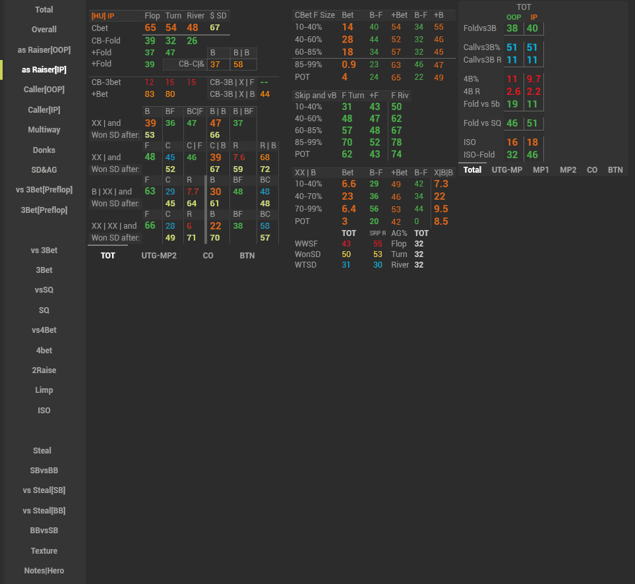
Task: Select the Caller[IP] sidebar tab
Action: (44, 110)
